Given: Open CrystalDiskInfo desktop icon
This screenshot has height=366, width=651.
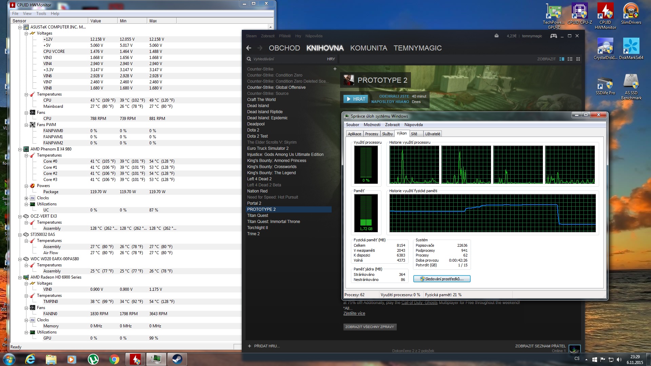Looking at the screenshot, I should click(x=605, y=48).
